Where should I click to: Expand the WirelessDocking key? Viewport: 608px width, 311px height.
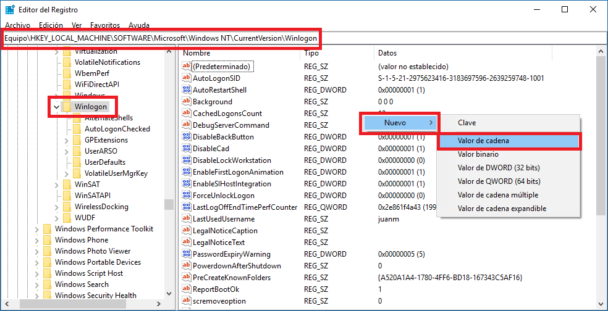[57, 207]
